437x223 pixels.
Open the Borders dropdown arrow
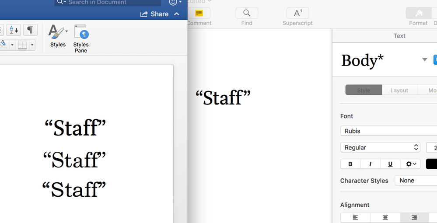[32, 45]
